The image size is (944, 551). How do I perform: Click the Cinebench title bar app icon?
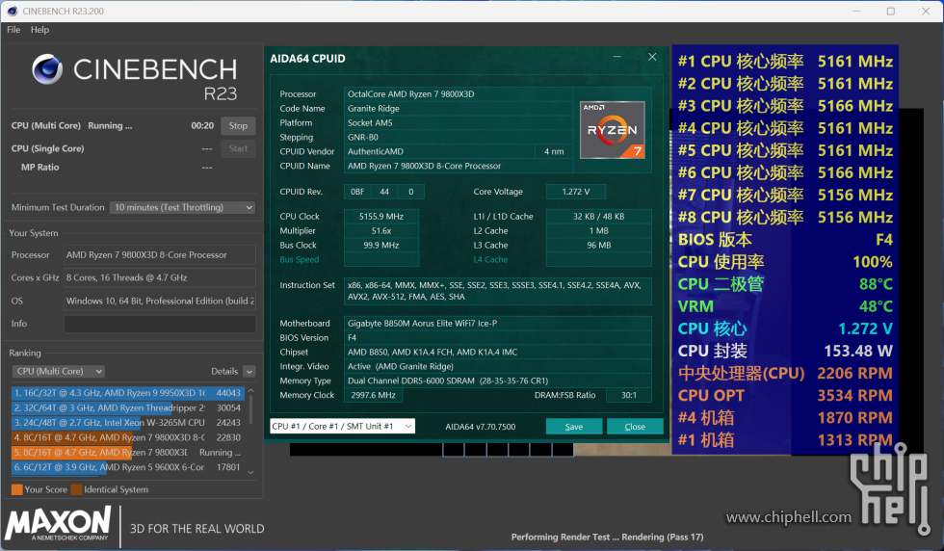coord(12,11)
